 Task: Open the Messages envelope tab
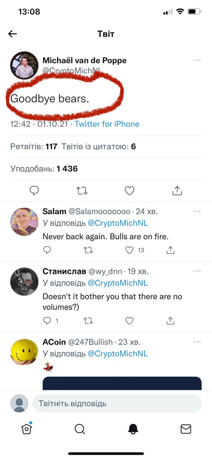[186, 429]
